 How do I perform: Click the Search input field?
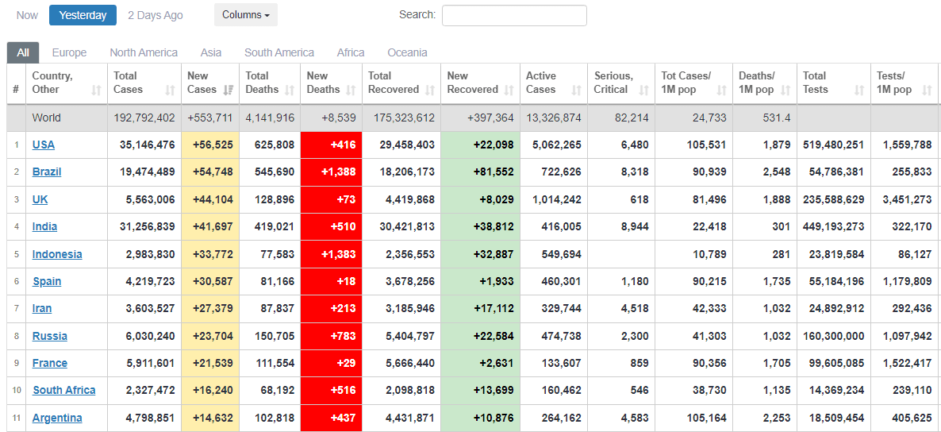[514, 15]
